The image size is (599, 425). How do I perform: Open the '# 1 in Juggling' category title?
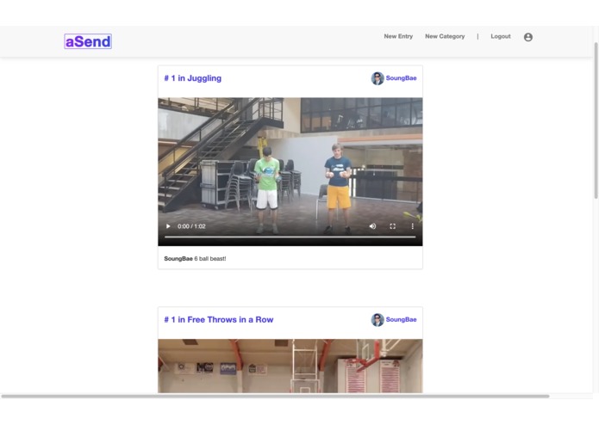coord(192,78)
